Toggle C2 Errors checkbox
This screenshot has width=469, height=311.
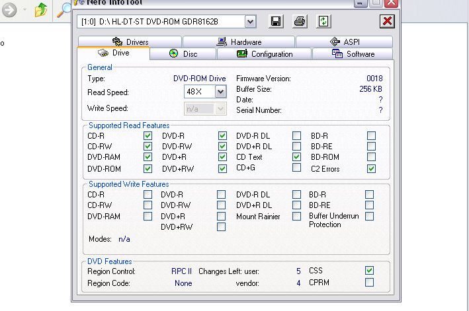pos(371,168)
